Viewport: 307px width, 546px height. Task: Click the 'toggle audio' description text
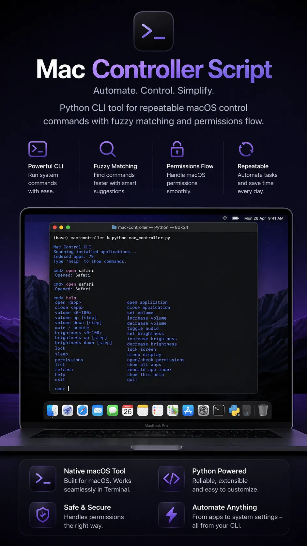143,329
